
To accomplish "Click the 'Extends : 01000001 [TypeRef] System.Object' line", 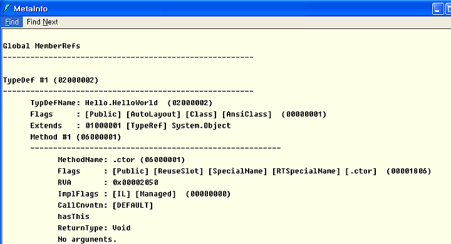I will coord(130,126).
